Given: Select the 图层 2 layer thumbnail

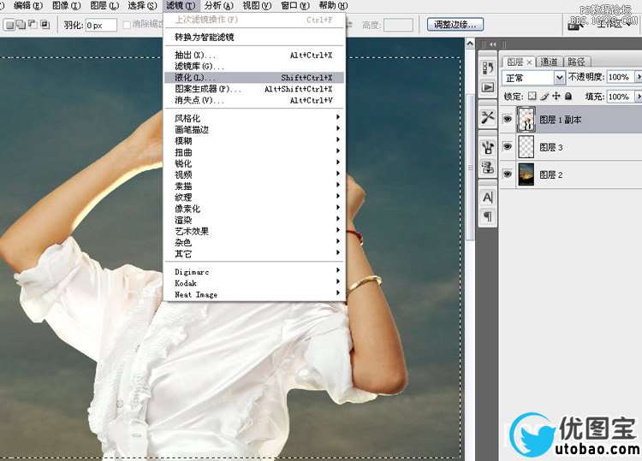Looking at the screenshot, I should coord(526,174).
